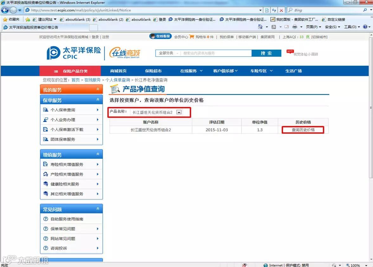This screenshot has height=267, width=373.
Task: Click the 查询历史价格 link
Action: [x=303, y=130]
